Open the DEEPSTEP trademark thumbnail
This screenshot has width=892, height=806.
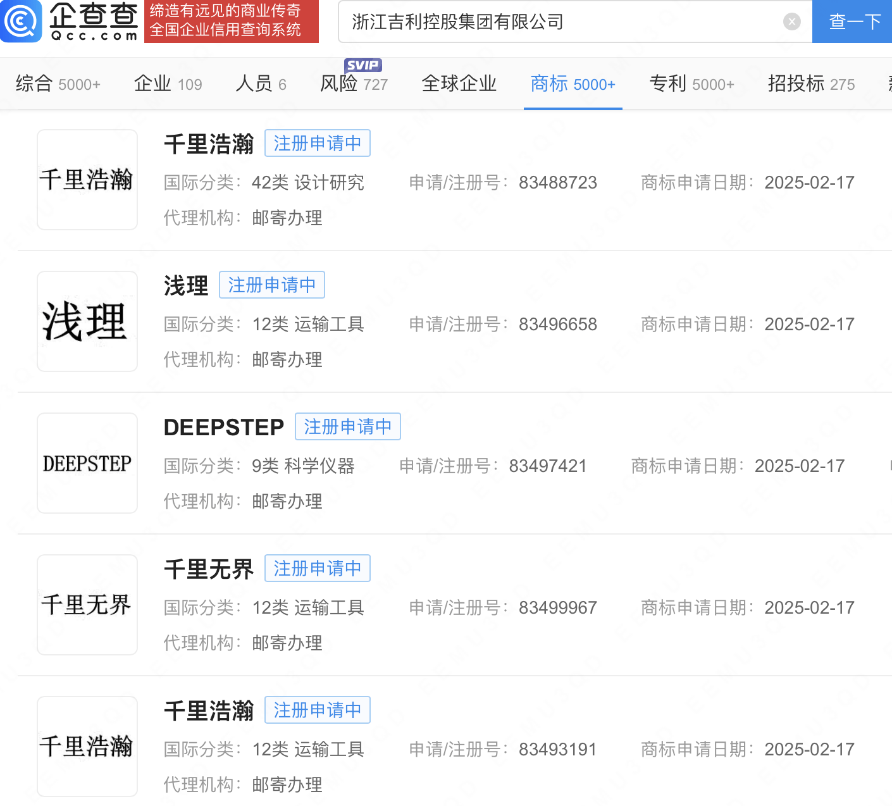(87, 463)
